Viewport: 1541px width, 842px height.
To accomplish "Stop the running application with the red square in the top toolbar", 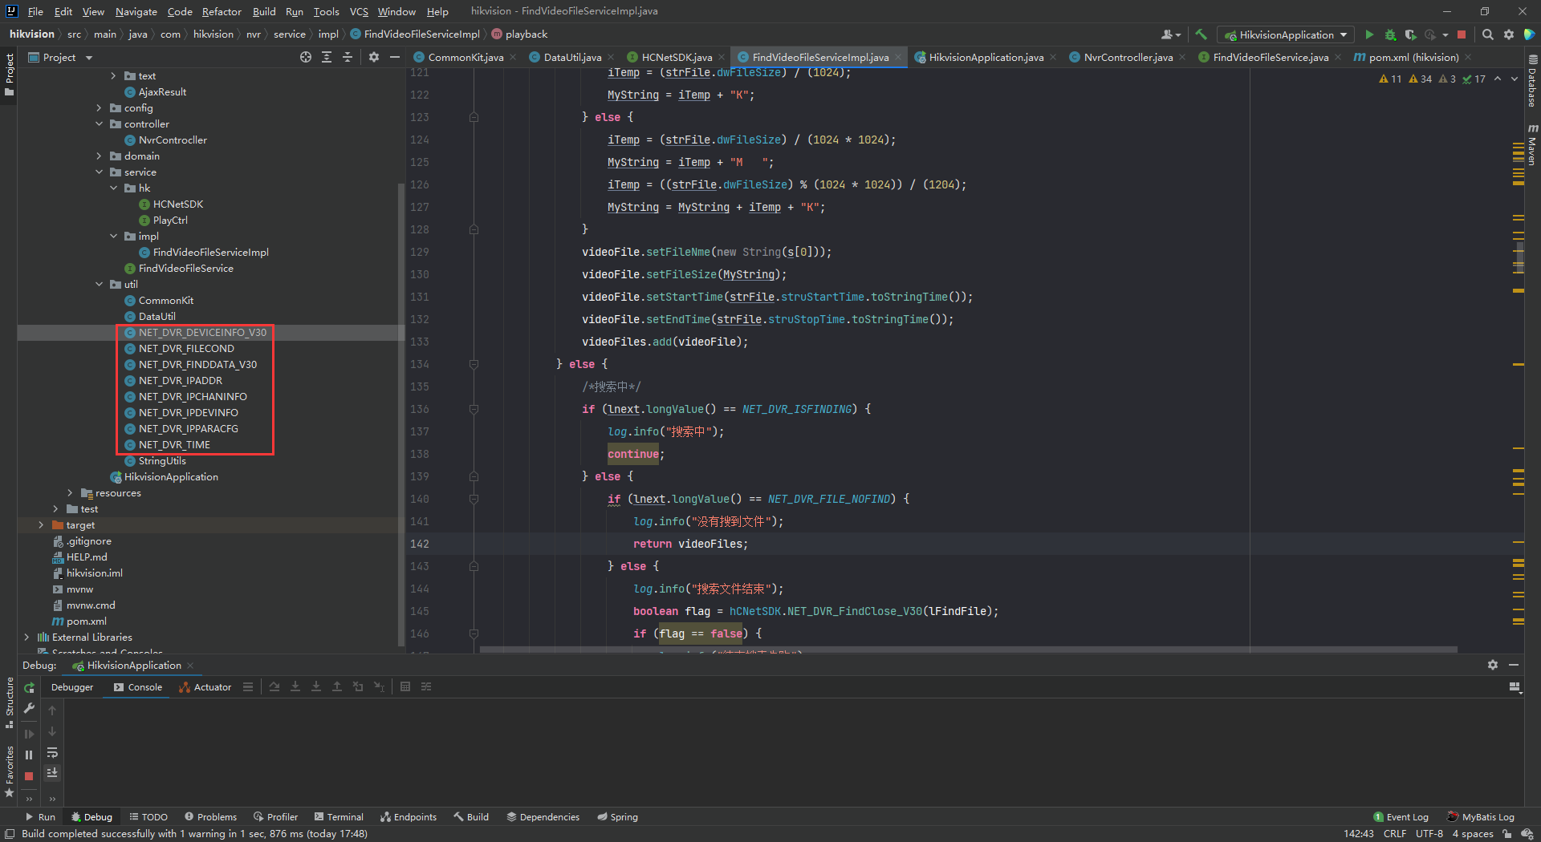I will click(1462, 34).
